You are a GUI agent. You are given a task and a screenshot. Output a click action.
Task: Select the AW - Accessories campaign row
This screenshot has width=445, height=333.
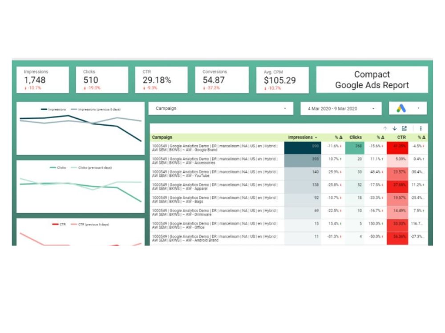pos(288,161)
